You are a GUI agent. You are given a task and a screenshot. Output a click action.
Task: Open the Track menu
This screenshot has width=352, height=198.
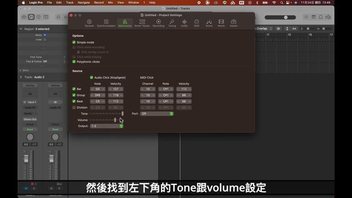(70, 3)
